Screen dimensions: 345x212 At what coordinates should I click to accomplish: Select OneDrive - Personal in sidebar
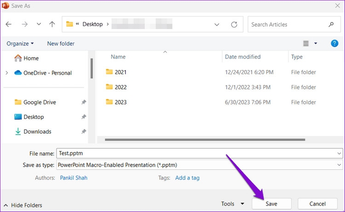[47, 73]
